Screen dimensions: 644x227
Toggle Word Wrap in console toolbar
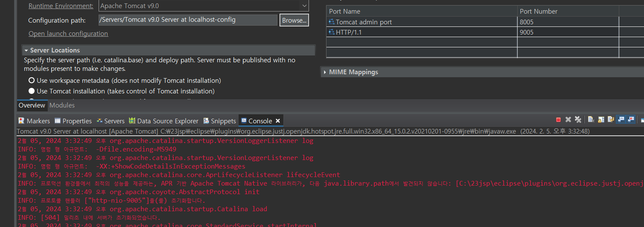click(x=611, y=120)
